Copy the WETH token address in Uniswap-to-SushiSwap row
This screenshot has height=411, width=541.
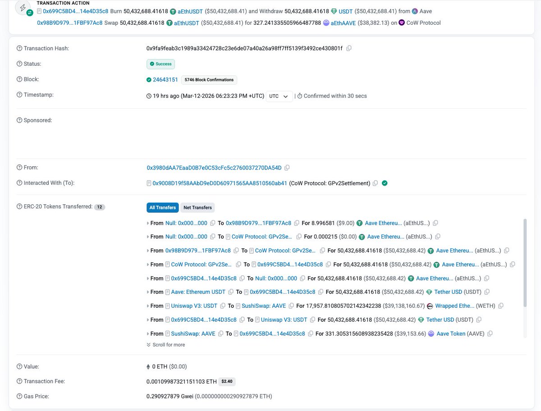coord(501,306)
